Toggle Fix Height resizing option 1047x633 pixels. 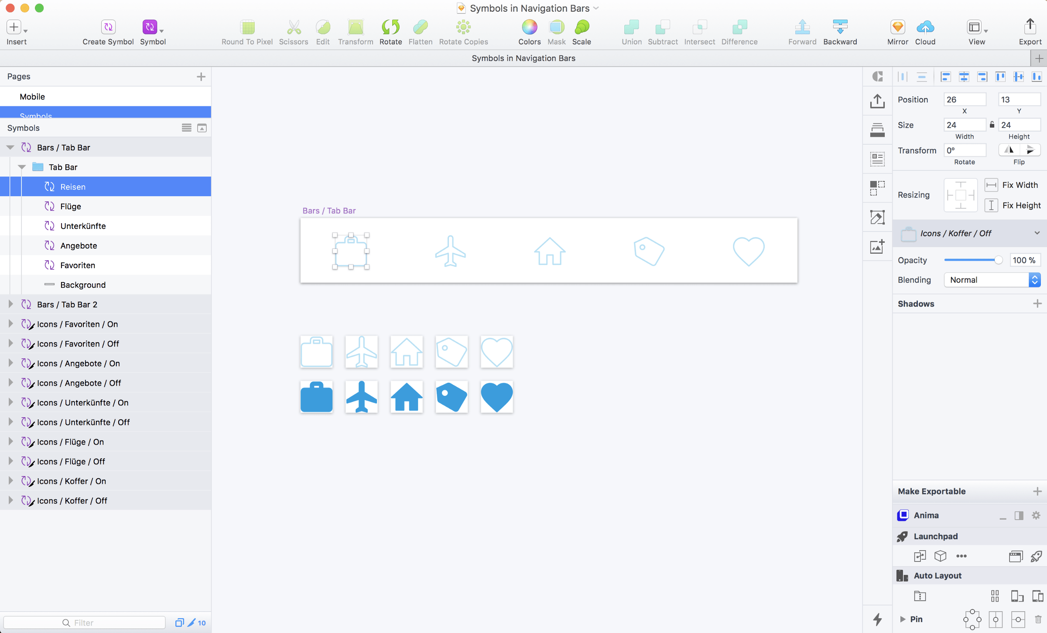coord(992,205)
